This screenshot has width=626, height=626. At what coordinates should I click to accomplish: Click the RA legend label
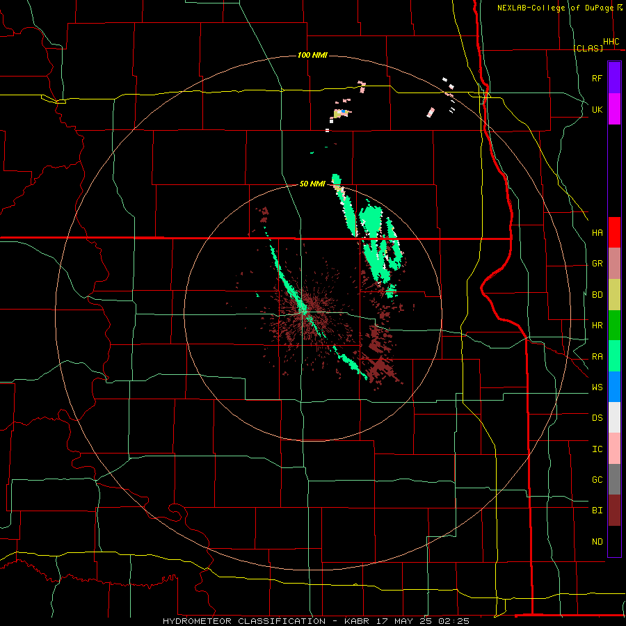tap(597, 356)
